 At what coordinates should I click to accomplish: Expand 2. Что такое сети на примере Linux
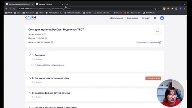(x=30, y=78)
